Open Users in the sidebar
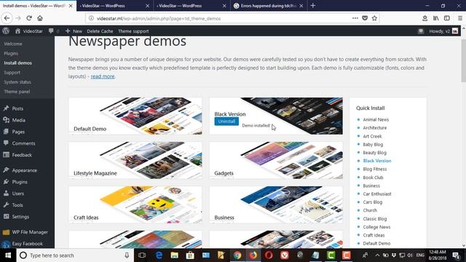 [17, 194]
